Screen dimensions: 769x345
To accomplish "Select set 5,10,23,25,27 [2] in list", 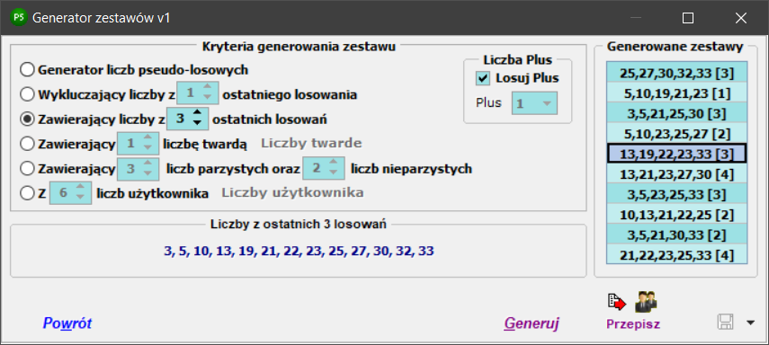I will (676, 133).
